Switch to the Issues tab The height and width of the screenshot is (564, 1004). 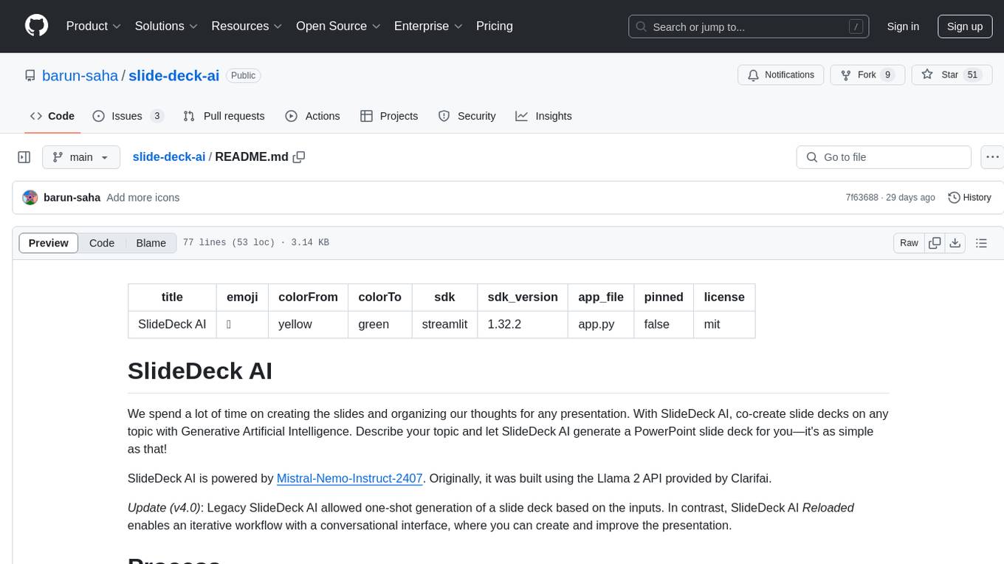(128, 116)
